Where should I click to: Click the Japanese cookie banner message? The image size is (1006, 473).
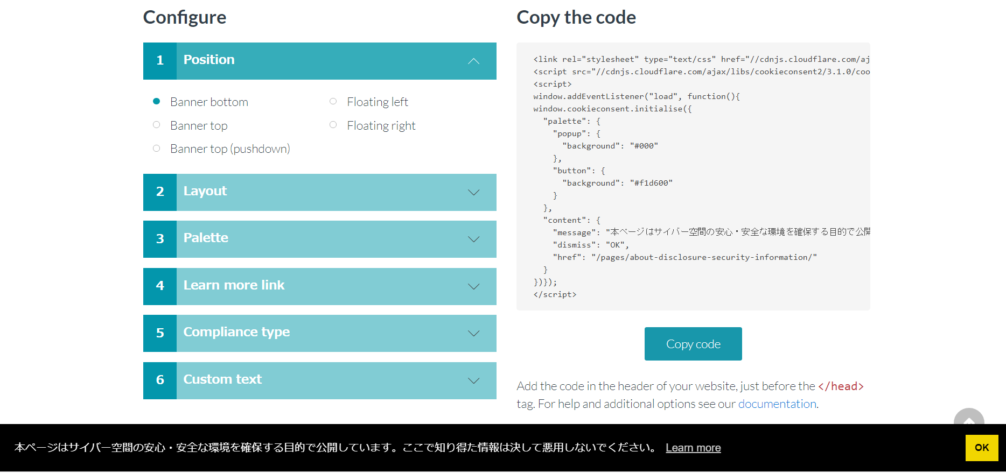pos(335,448)
